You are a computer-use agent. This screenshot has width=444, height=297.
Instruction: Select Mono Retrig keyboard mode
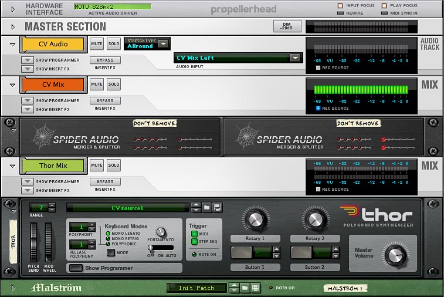(x=108, y=239)
